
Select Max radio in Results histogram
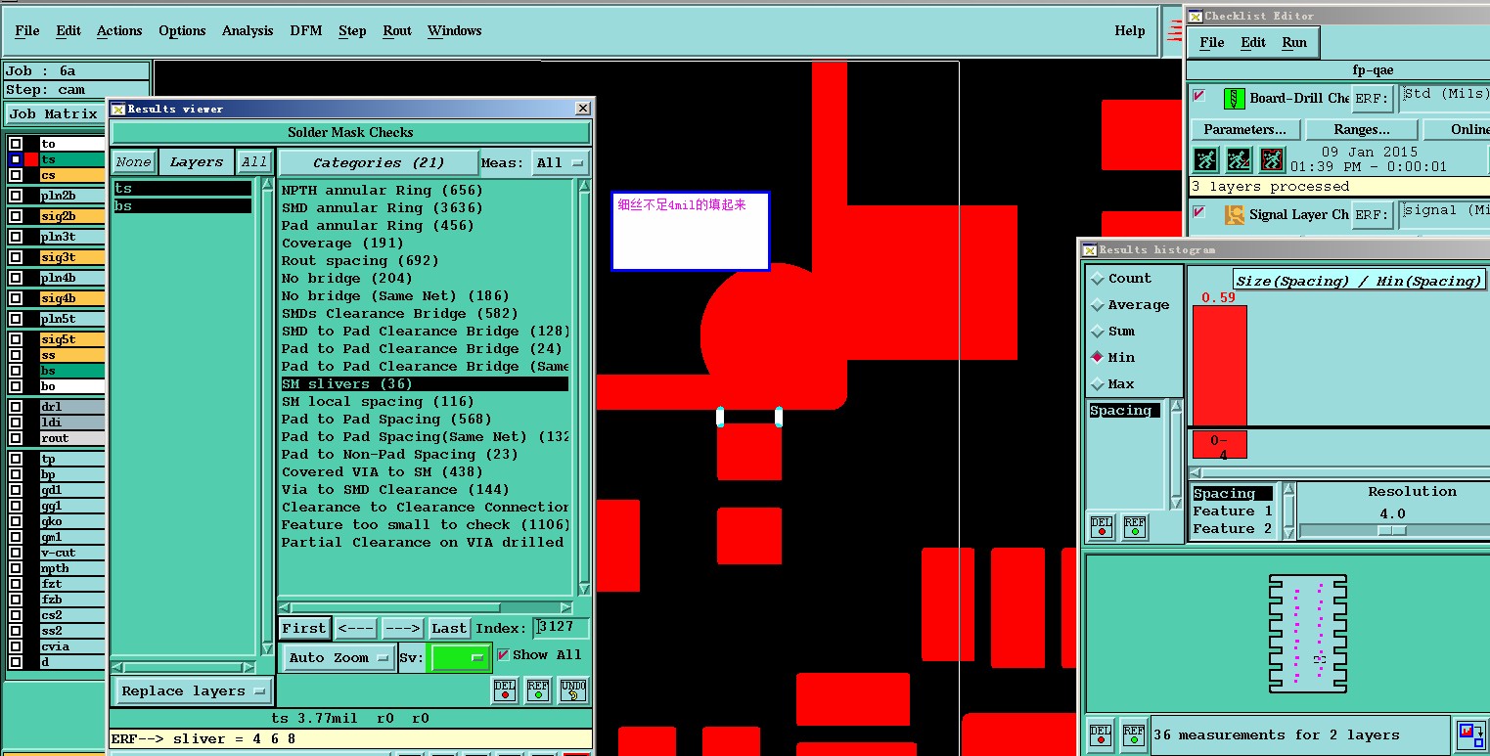1097,384
